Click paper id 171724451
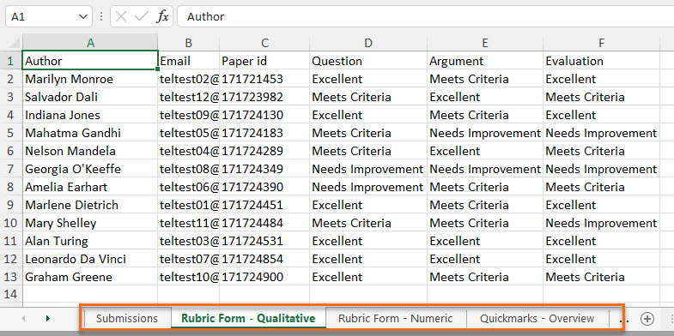This screenshot has width=674, height=336. (x=264, y=205)
